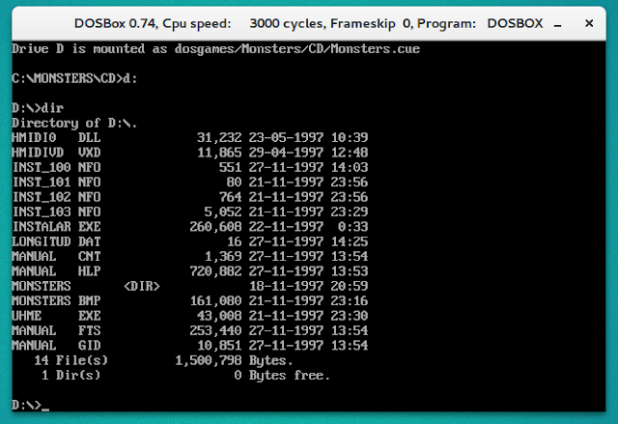
Task: Click the 29-04-1997 date value
Action: click(x=286, y=153)
